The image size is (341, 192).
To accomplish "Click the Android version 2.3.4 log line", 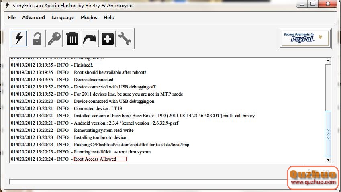I will coord(95,123).
